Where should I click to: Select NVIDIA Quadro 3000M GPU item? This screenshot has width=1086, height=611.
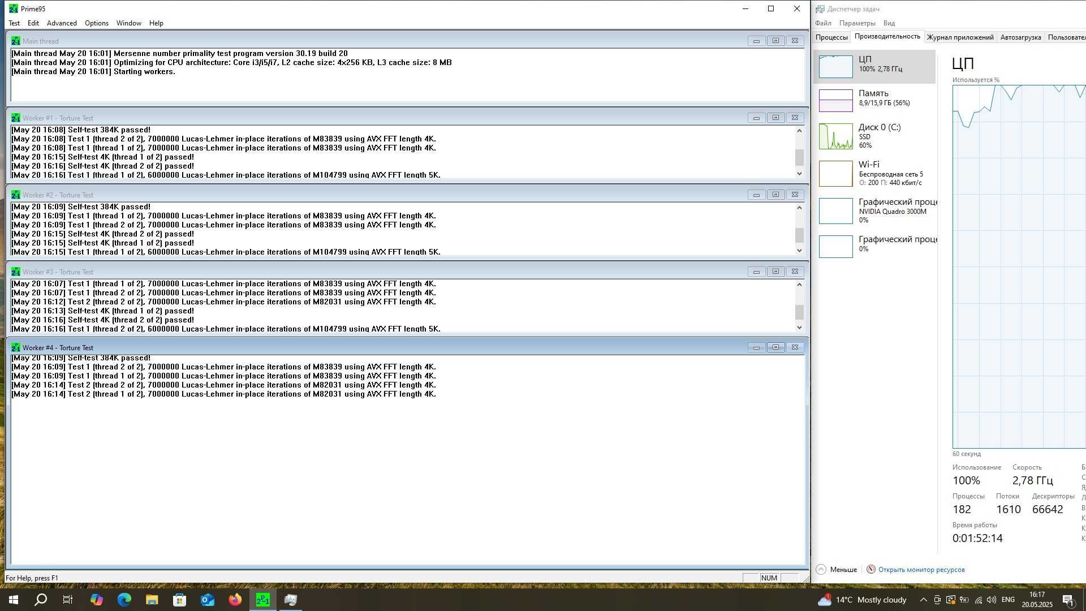(x=874, y=211)
